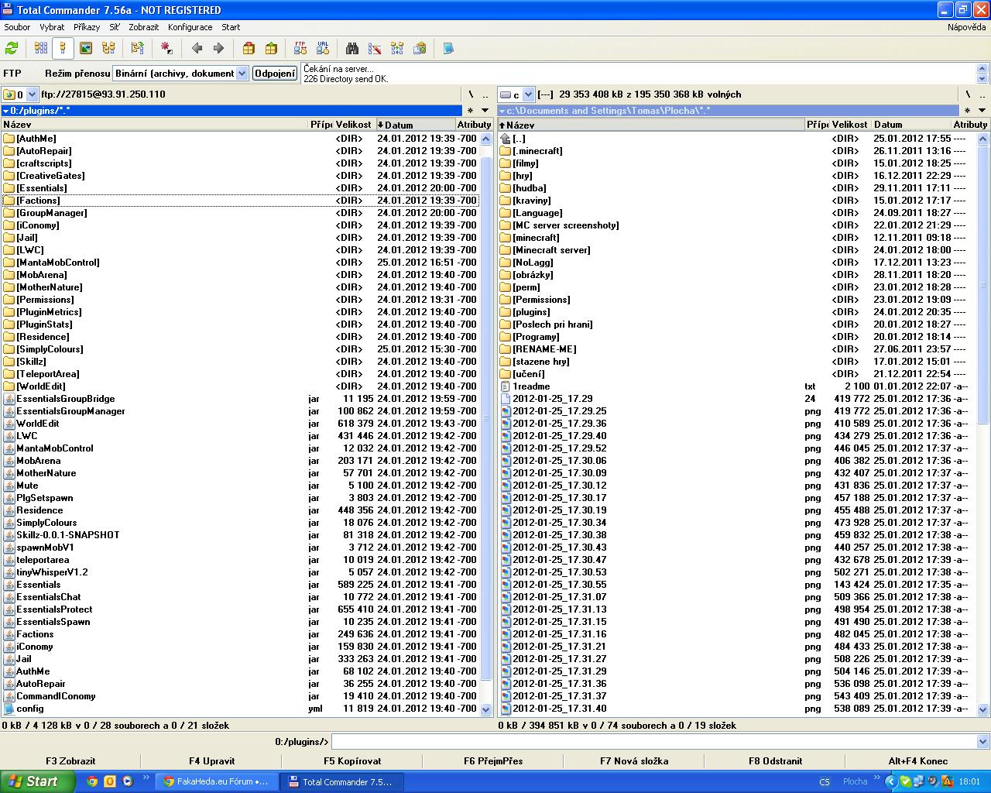991x793 pixels.
Task: Expand the Režim přenosu transfer mode combo box
Action: click(x=241, y=74)
